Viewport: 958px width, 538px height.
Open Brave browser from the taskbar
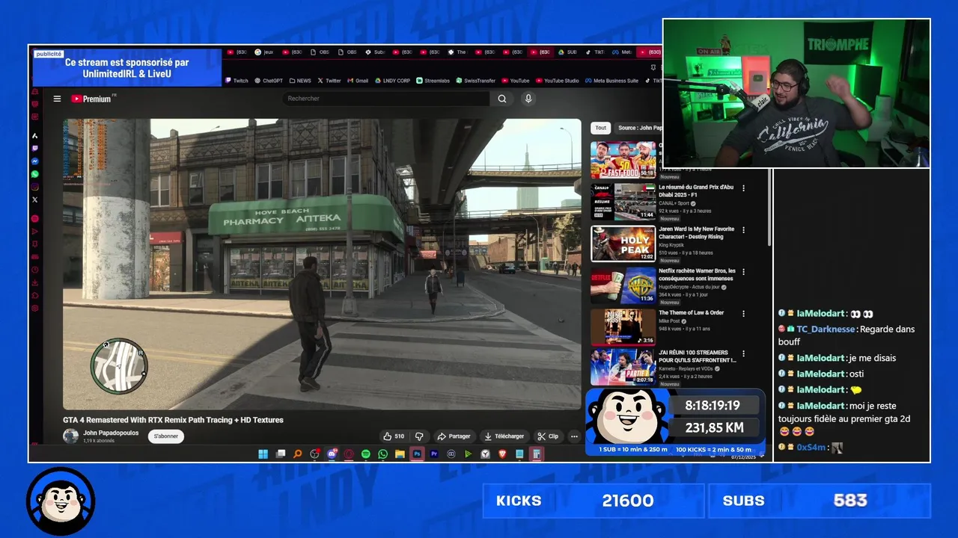coord(502,454)
